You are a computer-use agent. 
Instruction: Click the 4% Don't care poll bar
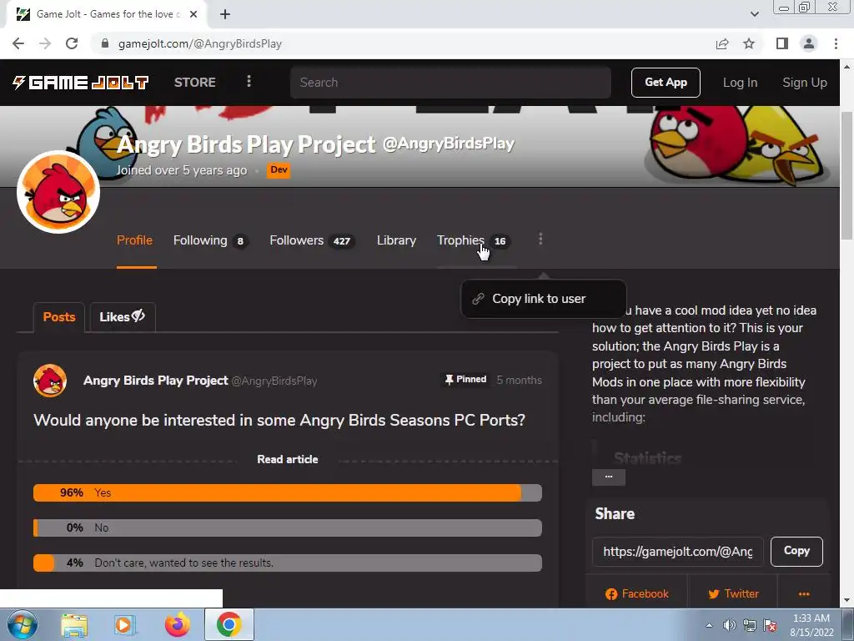(288, 563)
